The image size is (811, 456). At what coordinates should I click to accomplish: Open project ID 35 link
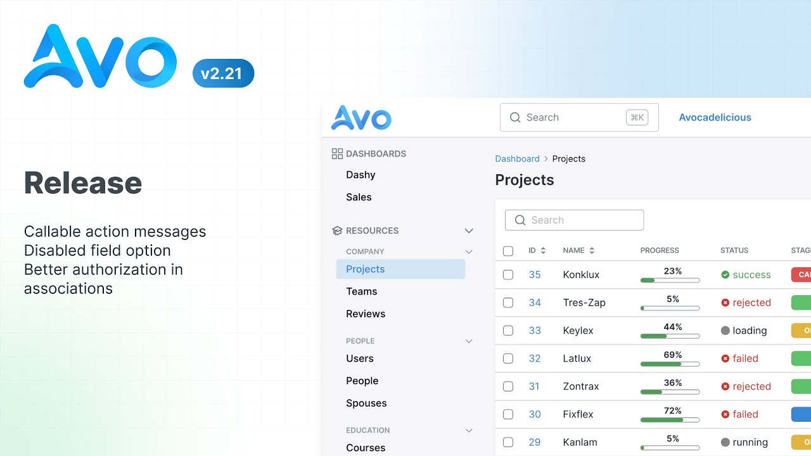(535, 275)
